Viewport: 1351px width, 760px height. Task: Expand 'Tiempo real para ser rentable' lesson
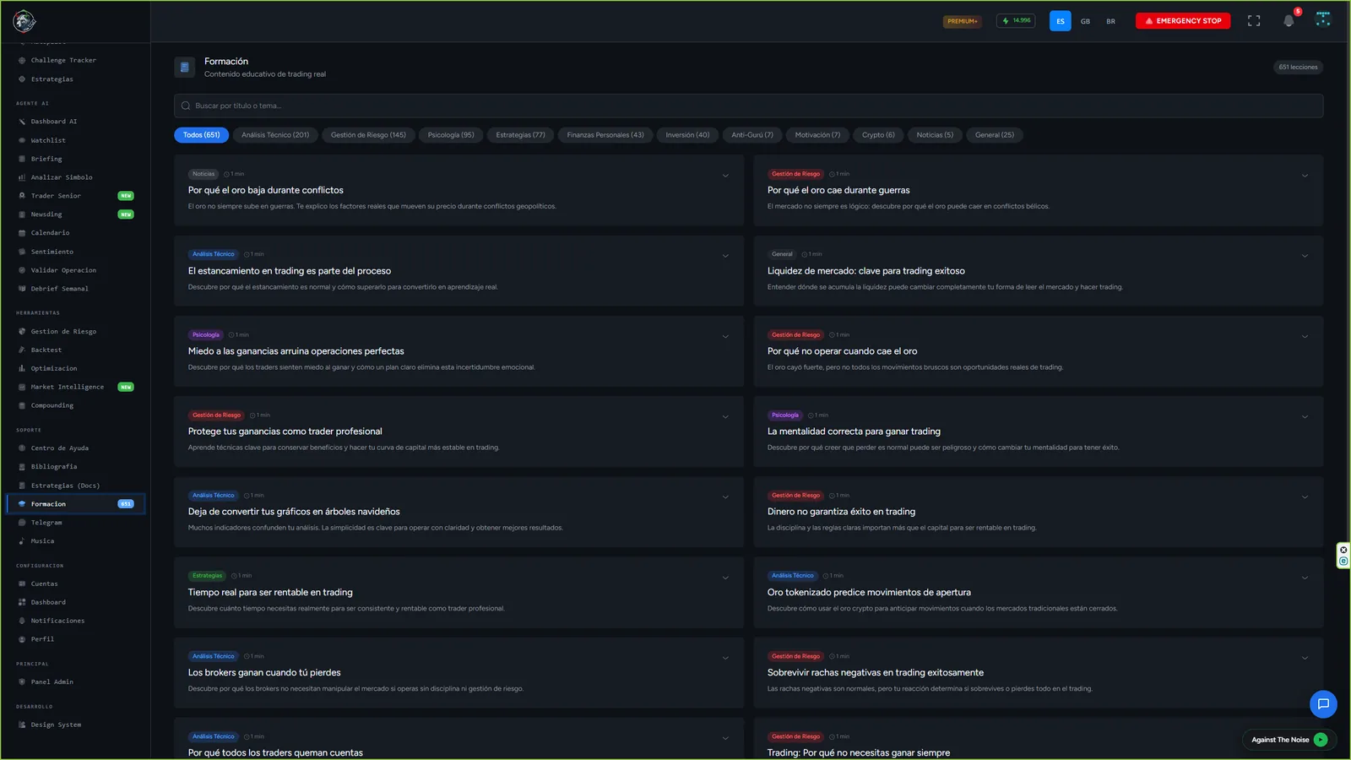coord(725,578)
